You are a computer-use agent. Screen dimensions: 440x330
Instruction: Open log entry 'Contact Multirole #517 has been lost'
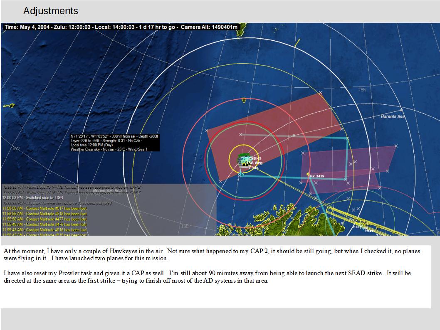(x=45, y=208)
